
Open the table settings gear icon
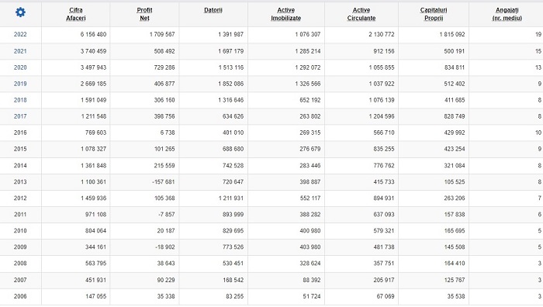[x=20, y=12]
